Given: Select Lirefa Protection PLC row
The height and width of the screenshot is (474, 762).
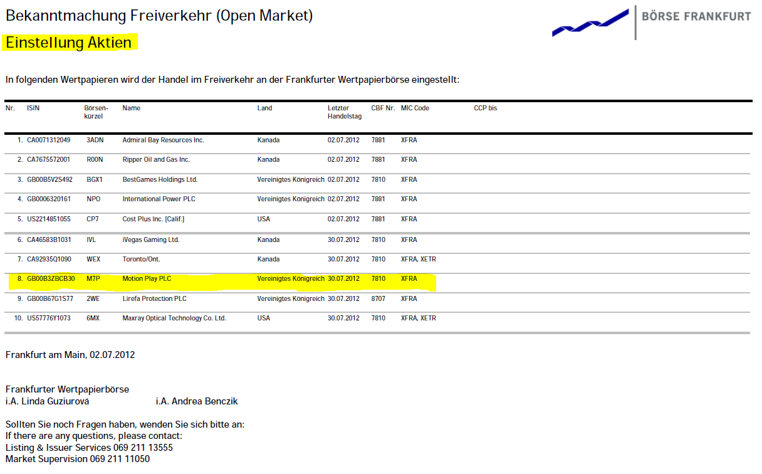Looking at the screenshot, I should 154,299.
